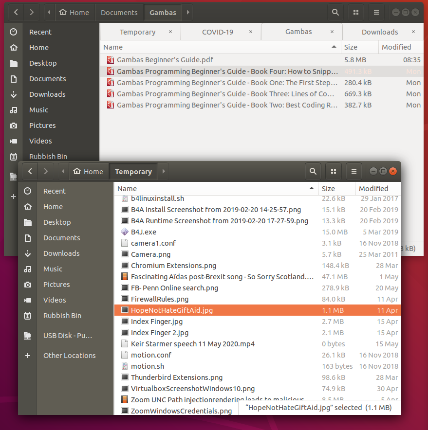The height and width of the screenshot is (430, 428).
Task: Toggle grid view in Temporary window
Action: click(334, 171)
